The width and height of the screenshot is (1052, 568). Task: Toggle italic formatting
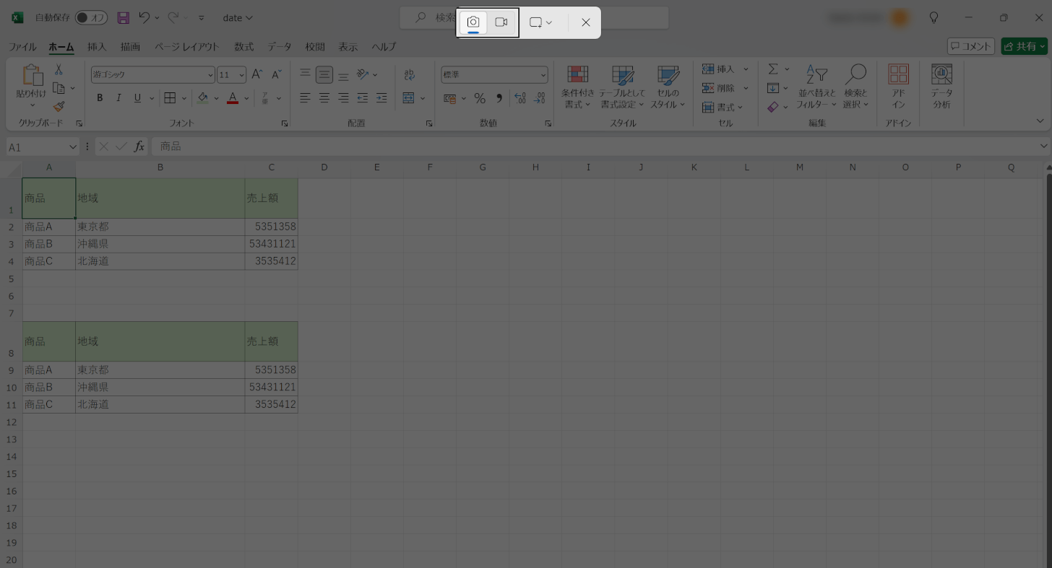point(118,97)
